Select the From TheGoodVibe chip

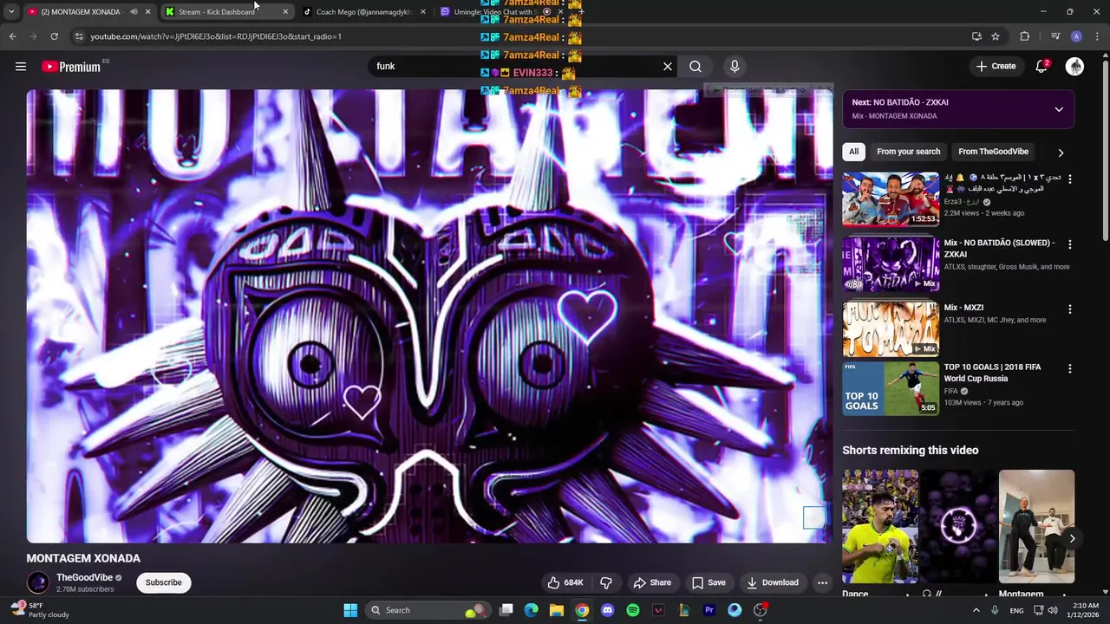tap(993, 152)
